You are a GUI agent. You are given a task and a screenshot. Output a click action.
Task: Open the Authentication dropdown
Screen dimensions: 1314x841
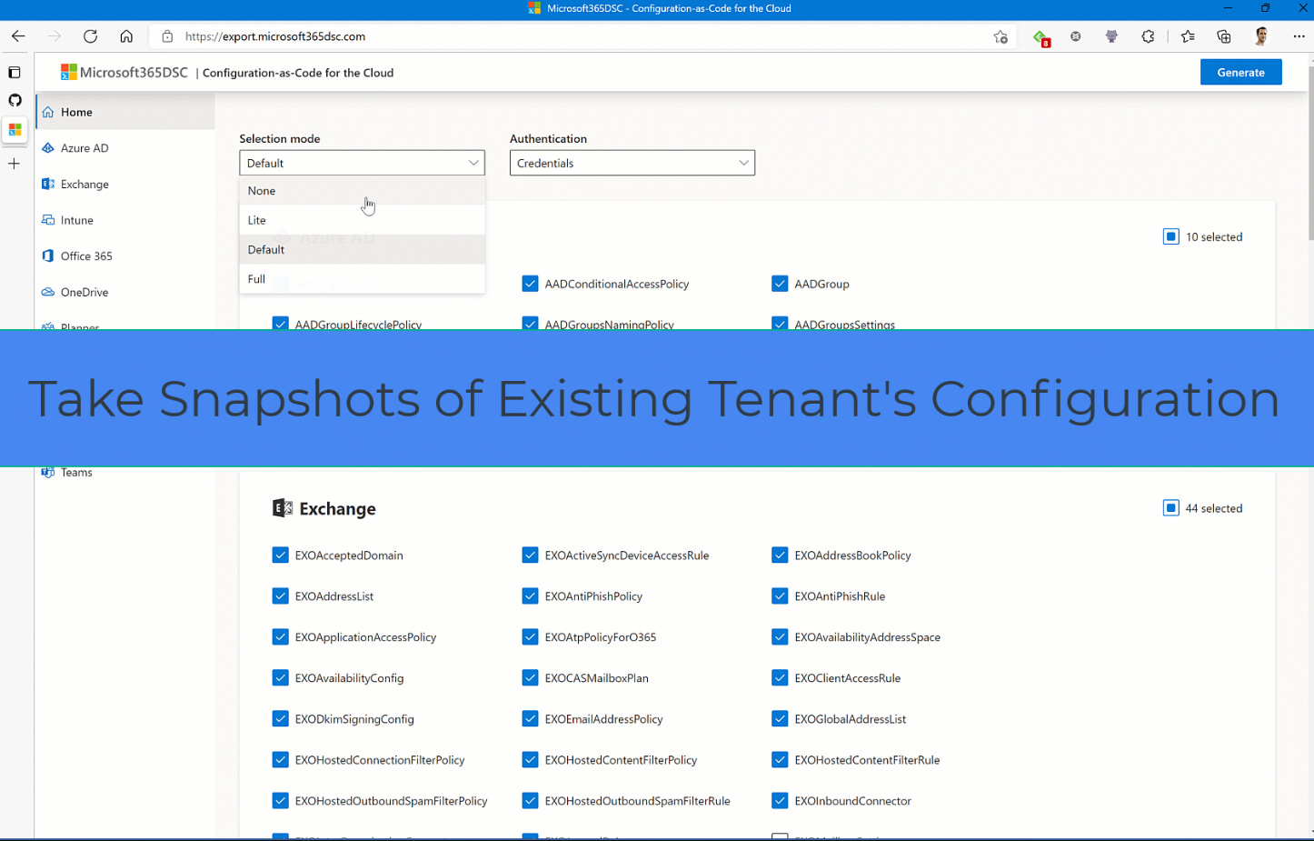[632, 163]
